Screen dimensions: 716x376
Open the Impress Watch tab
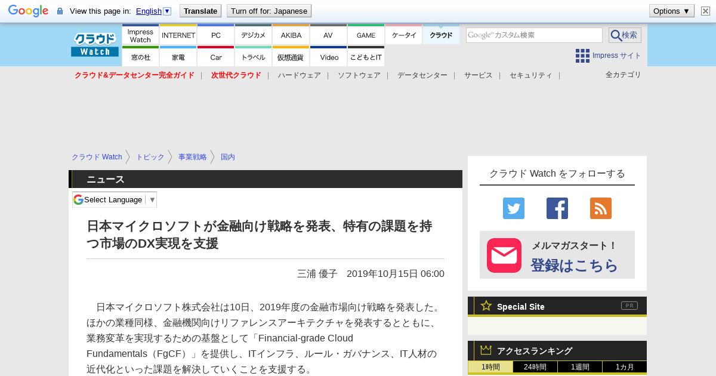[x=140, y=35]
